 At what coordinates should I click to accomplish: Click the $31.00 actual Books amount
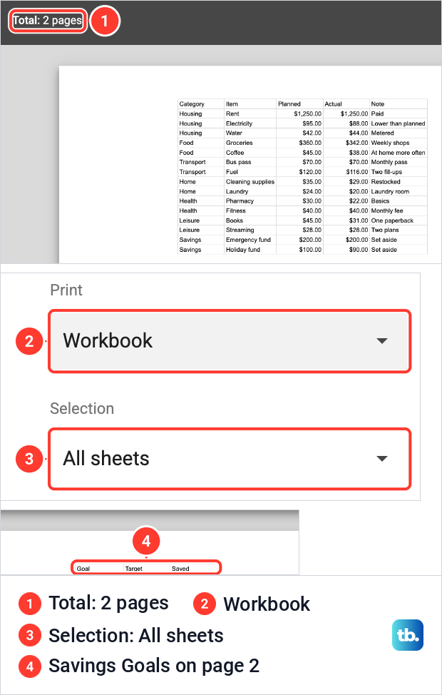pyautogui.click(x=359, y=220)
